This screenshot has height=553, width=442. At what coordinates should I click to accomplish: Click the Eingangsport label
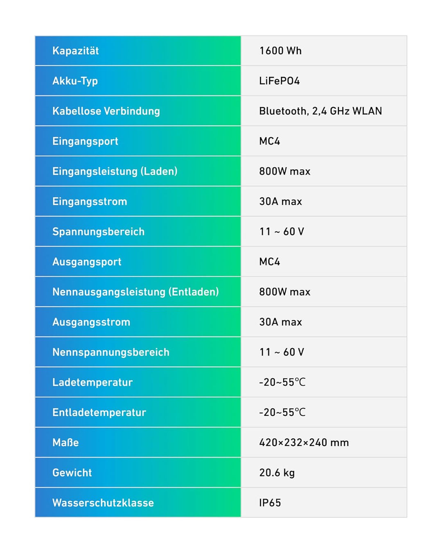(85, 141)
